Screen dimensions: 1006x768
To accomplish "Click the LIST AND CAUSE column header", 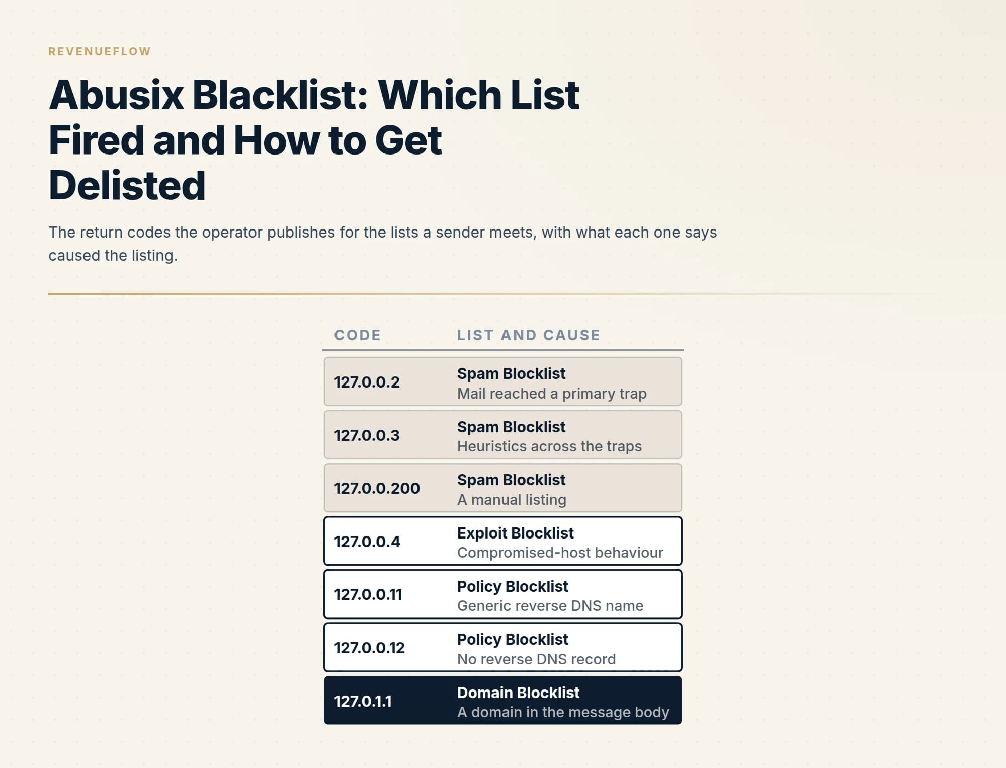I will coord(528,335).
